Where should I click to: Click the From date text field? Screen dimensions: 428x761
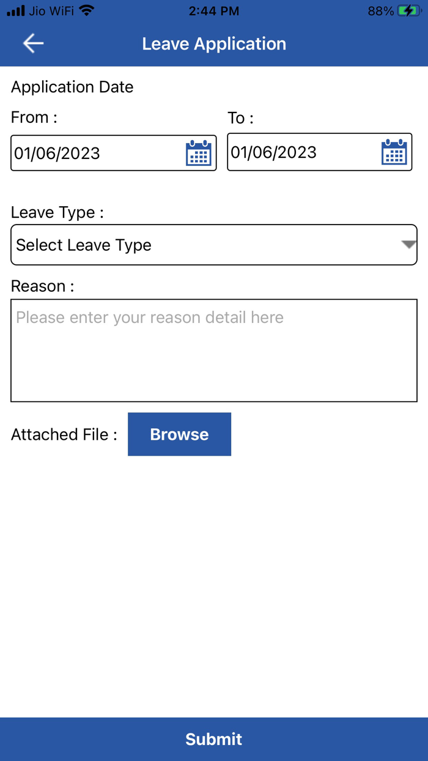coord(98,153)
